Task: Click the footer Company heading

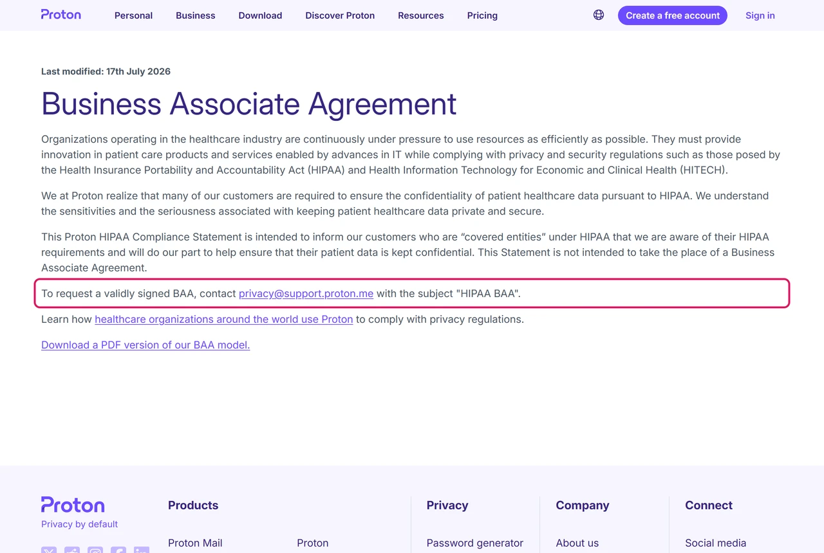Action: (583, 505)
